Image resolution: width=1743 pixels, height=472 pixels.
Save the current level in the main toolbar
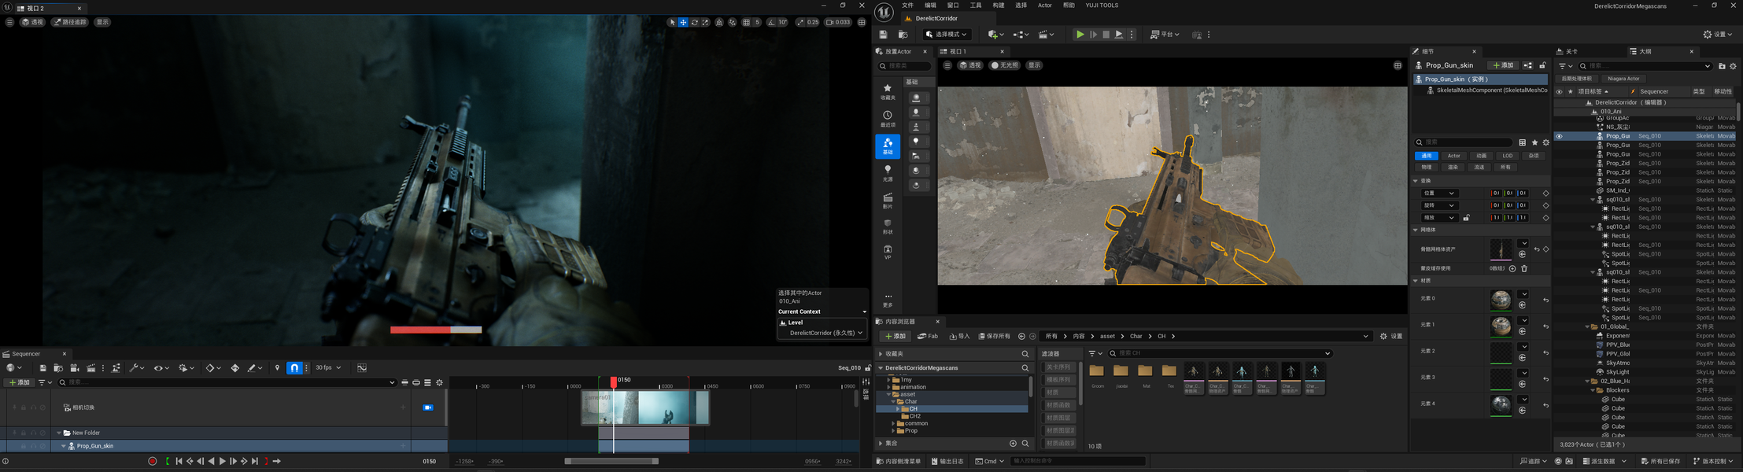[883, 35]
